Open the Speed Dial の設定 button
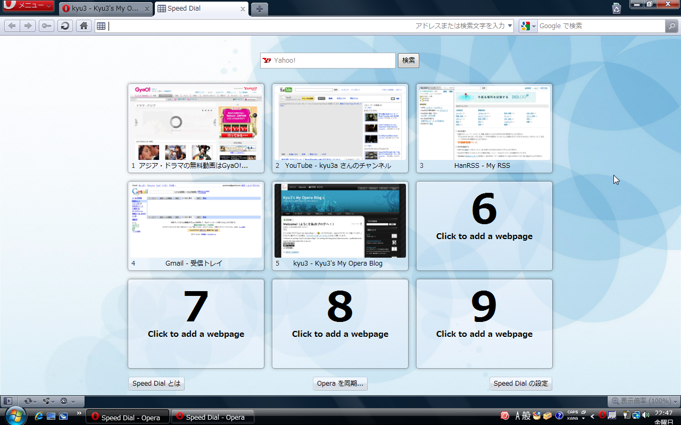Viewport: 681px width, 425px height. (x=521, y=384)
